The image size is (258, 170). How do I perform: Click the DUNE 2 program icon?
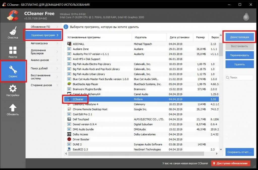[x=69, y=144]
